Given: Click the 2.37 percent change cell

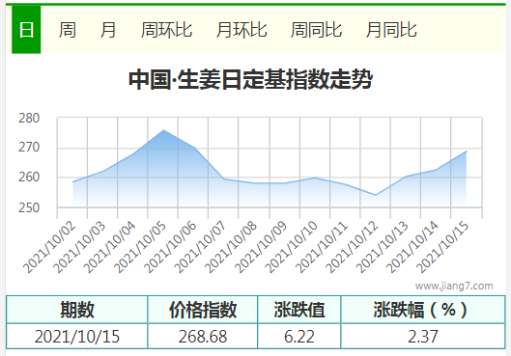Looking at the screenshot, I should (423, 337).
